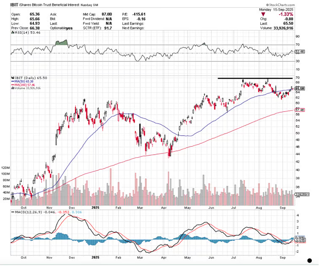Click '2025' on the price chart date axis

tap(95, 208)
